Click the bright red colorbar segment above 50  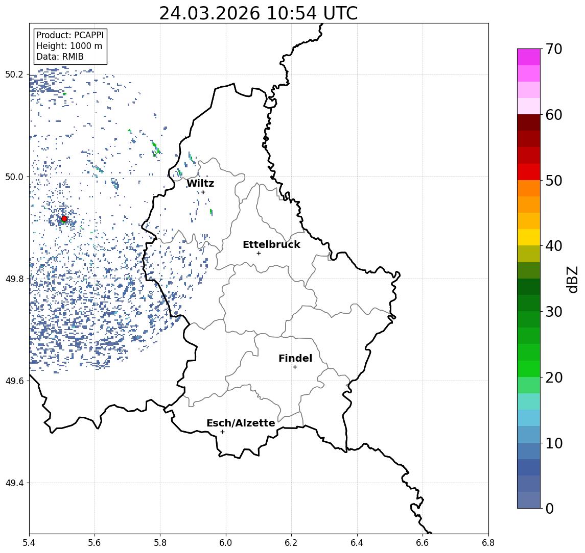click(529, 172)
